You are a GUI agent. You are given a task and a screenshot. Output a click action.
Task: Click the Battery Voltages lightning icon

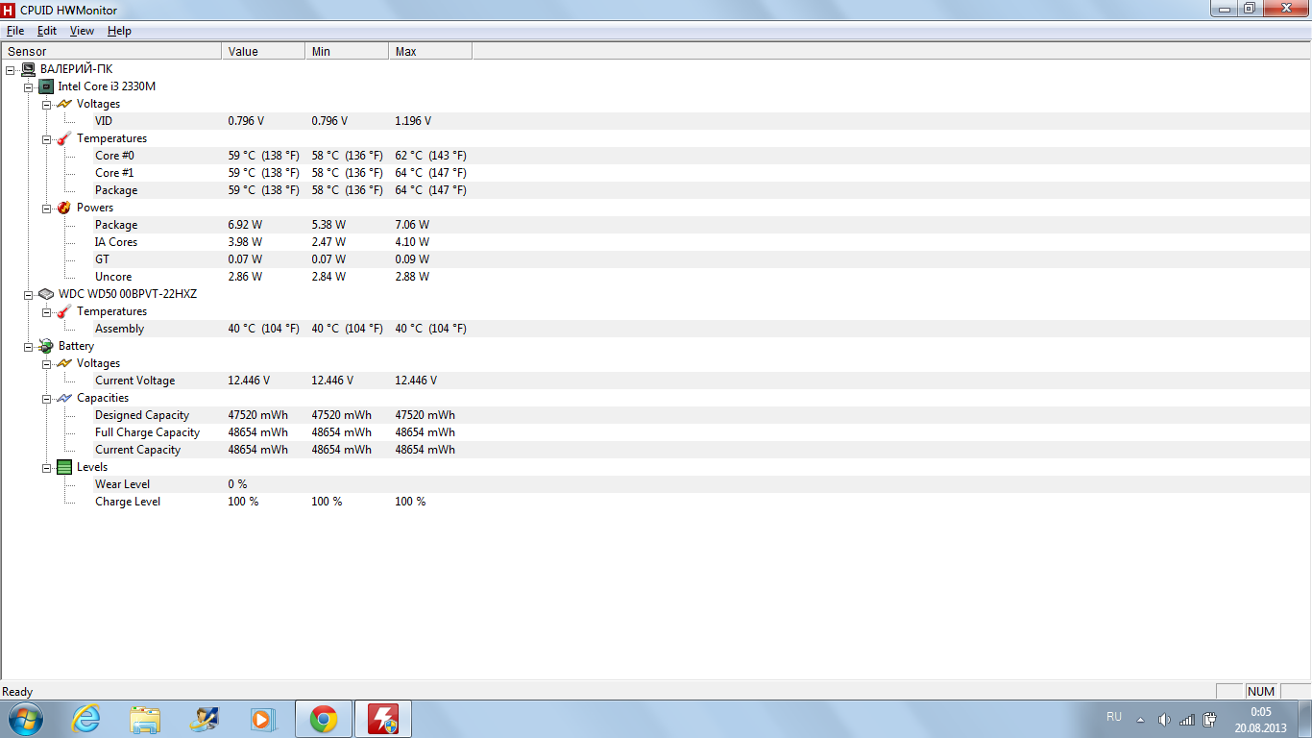pyautogui.click(x=64, y=363)
